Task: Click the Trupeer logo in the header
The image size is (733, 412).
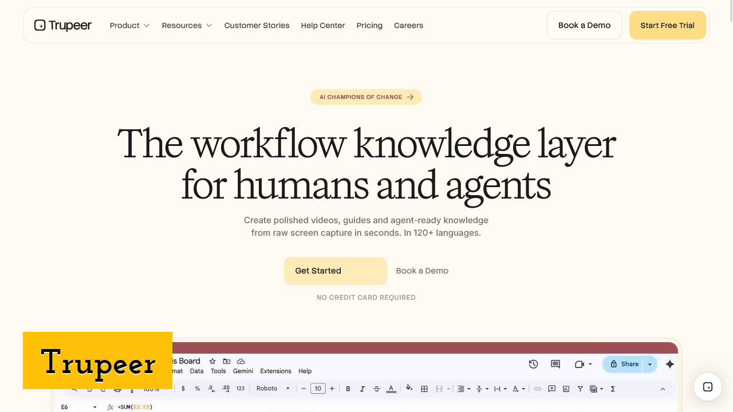Action: coord(63,25)
